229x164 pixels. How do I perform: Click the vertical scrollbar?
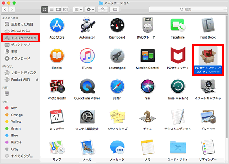pos(227,77)
